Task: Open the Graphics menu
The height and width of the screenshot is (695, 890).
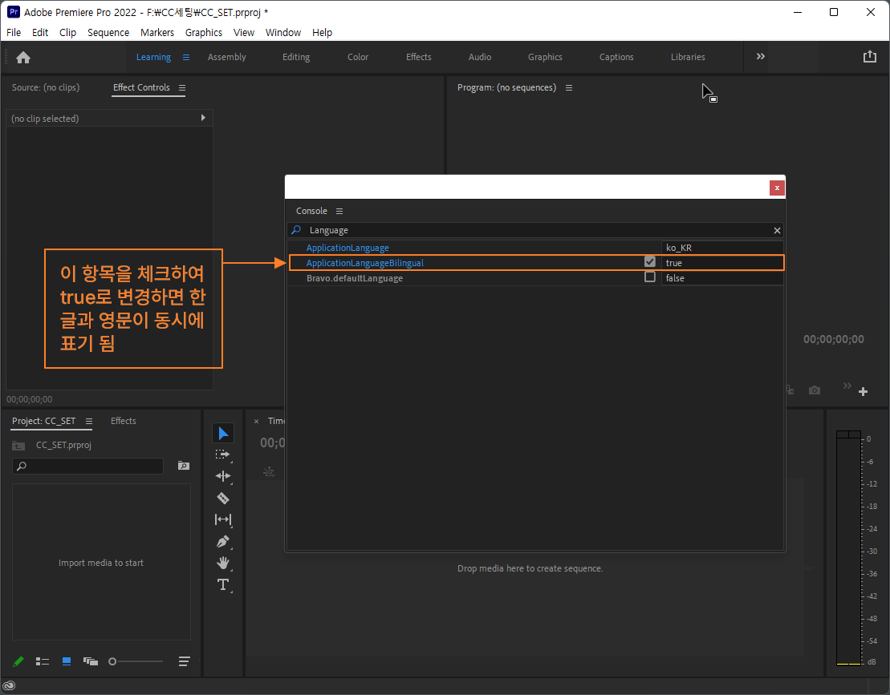Action: click(x=204, y=32)
